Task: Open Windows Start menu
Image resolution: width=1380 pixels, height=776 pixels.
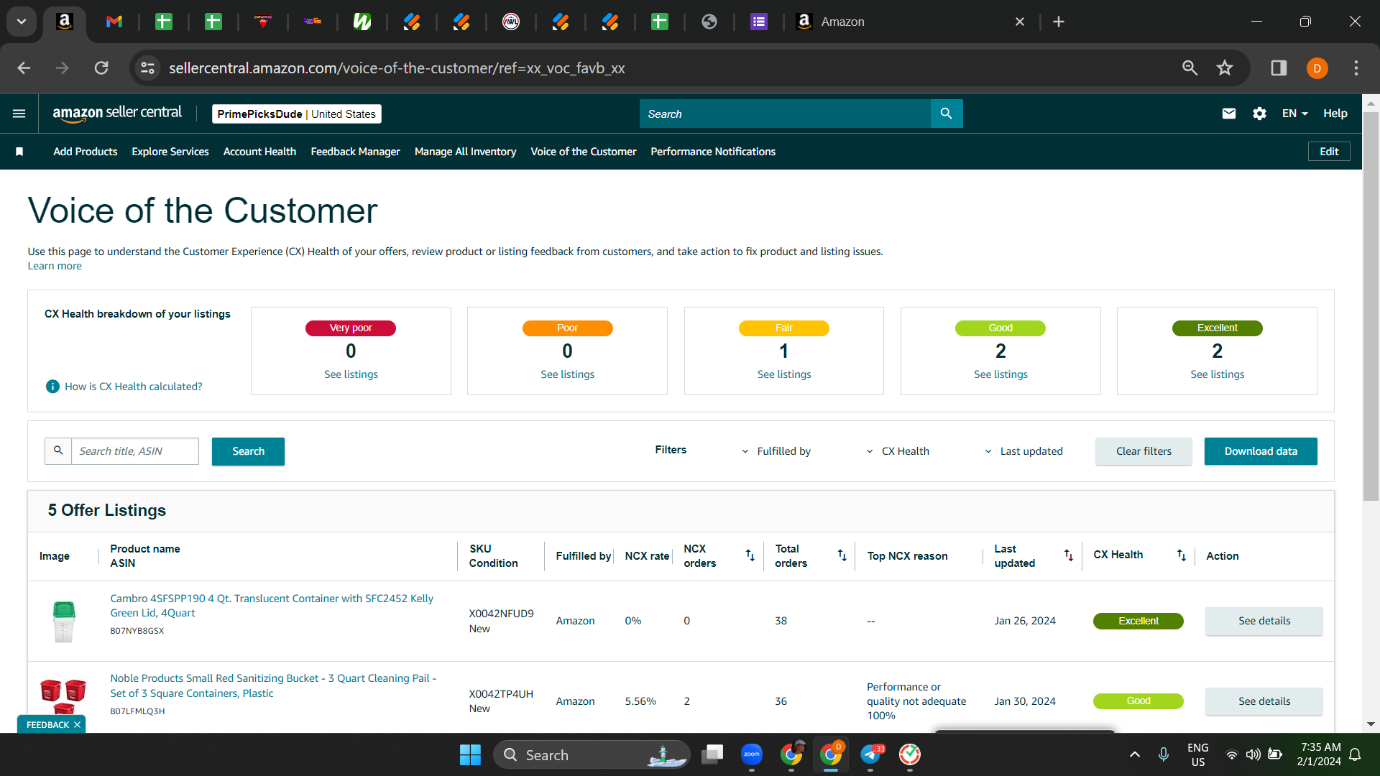Action: click(470, 755)
